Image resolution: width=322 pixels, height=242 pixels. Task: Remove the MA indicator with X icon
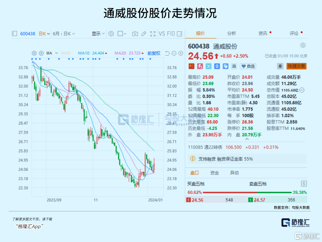[x=41, y=53]
